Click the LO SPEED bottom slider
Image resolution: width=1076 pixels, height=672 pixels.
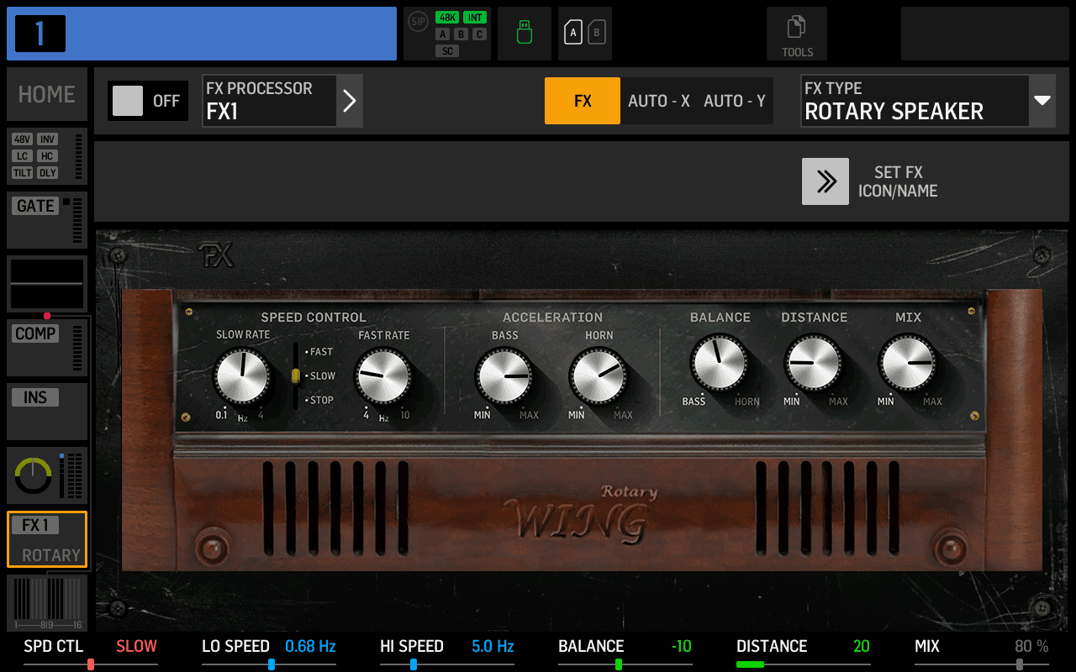[269, 664]
